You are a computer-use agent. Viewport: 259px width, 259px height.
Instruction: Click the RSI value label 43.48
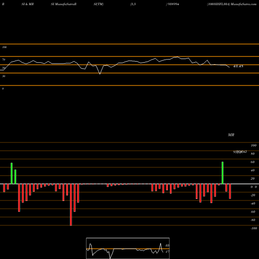tap(238, 66)
